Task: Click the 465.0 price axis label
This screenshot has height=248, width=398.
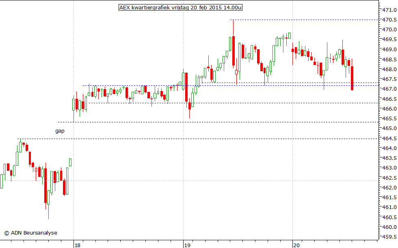Action: [389, 128]
